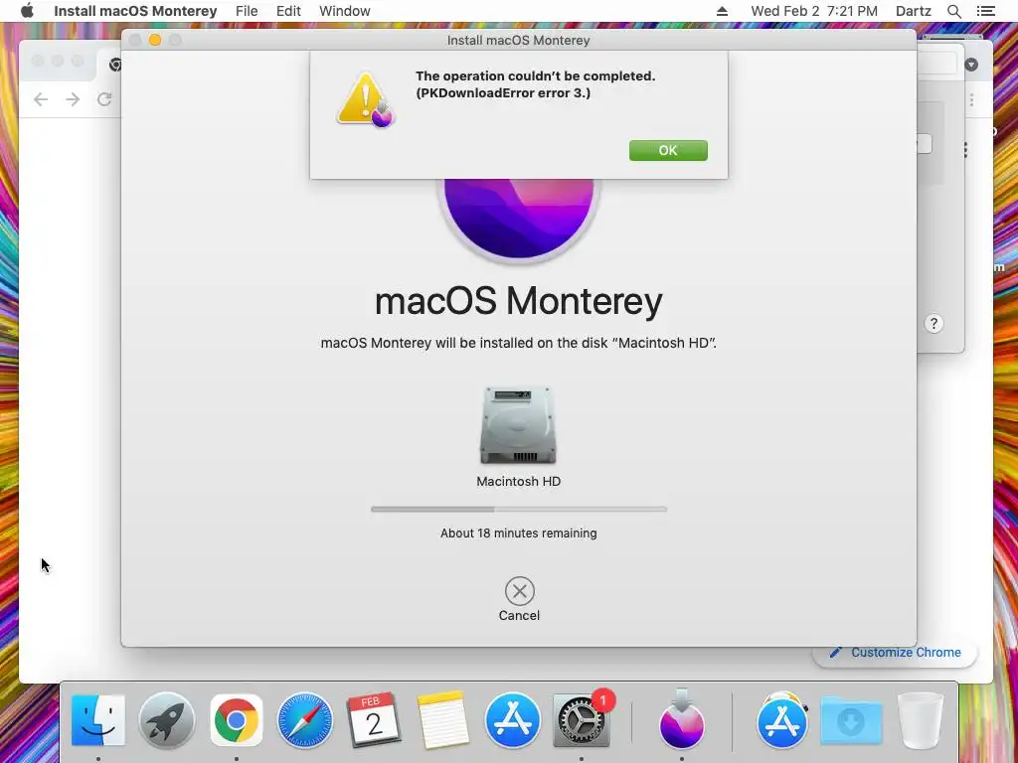Open Notes from the Dock
This screenshot has height=763, width=1018.
click(442, 720)
